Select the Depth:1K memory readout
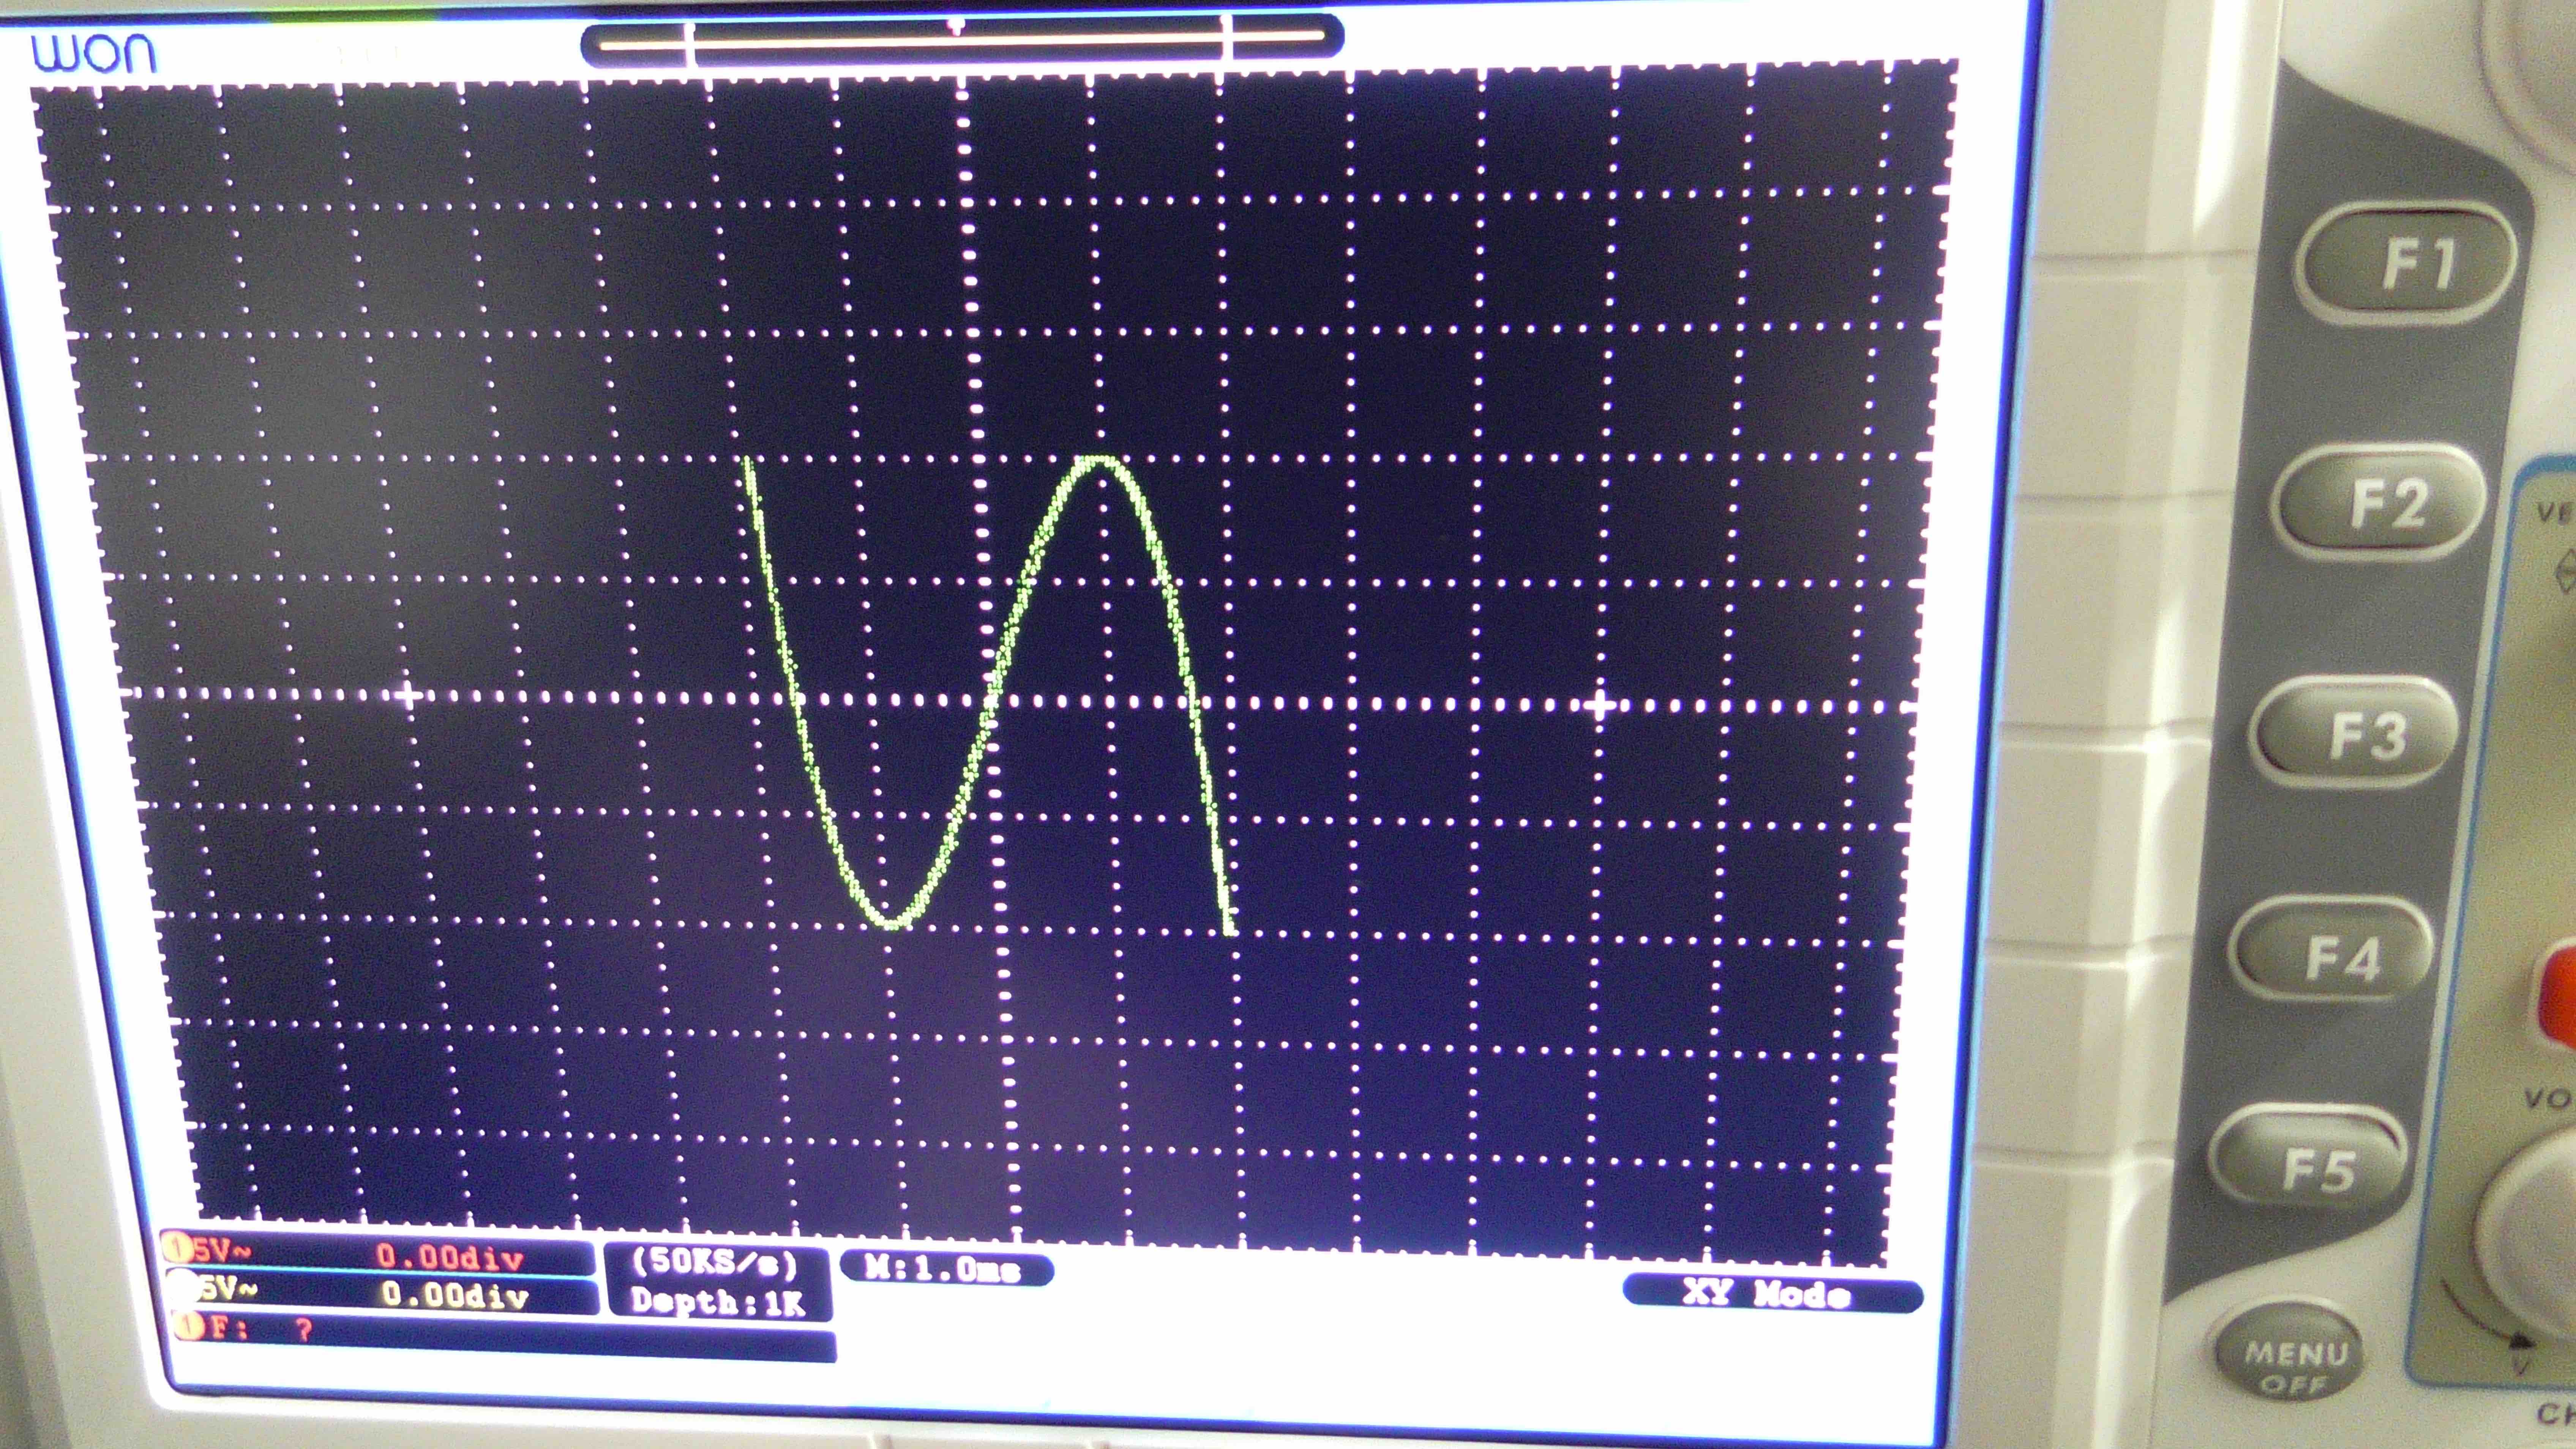2576x1449 pixels. point(718,1301)
